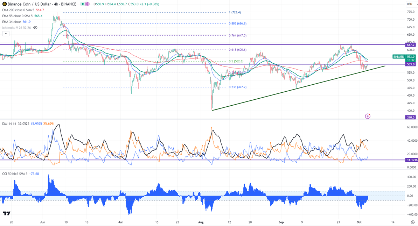This screenshot has width=418, height=226.
Task: Click the 617.2 horizontal line price label
Action: [x=410, y=45]
